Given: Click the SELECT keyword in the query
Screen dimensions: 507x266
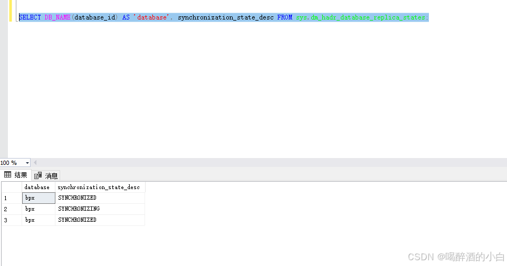Looking at the screenshot, I should pos(30,17).
